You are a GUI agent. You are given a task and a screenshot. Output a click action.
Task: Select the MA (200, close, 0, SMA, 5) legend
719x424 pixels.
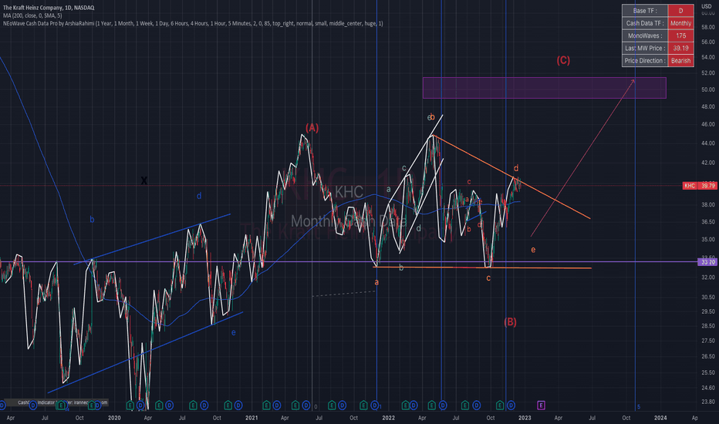(32, 15)
